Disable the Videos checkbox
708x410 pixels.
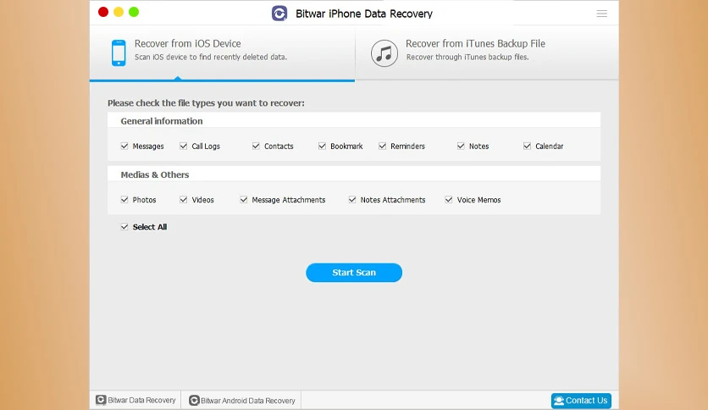[x=183, y=200]
